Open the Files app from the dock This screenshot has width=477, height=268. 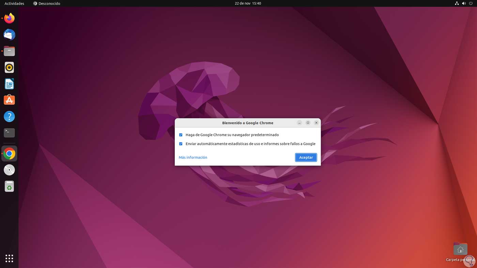(9, 51)
